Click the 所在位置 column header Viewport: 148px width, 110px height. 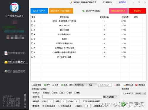125,17
